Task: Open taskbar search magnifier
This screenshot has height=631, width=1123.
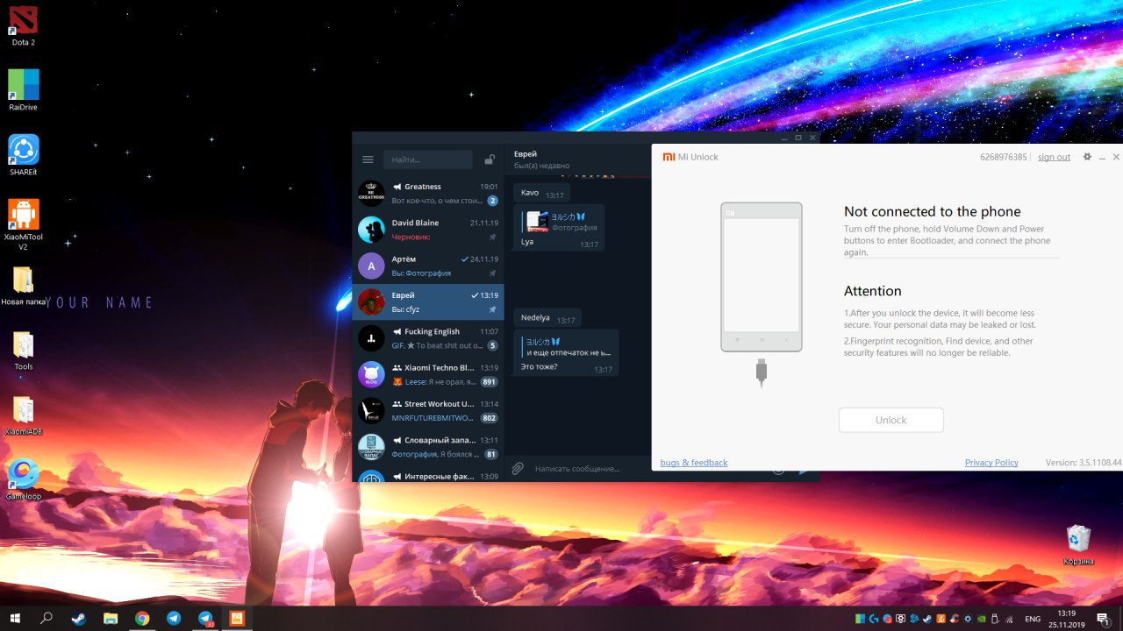Action: coord(46,618)
